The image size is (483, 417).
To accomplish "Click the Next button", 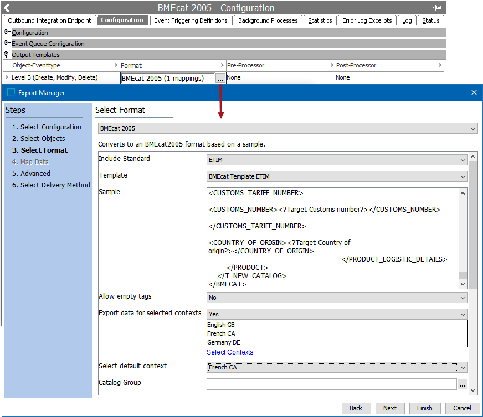I will 389,408.
